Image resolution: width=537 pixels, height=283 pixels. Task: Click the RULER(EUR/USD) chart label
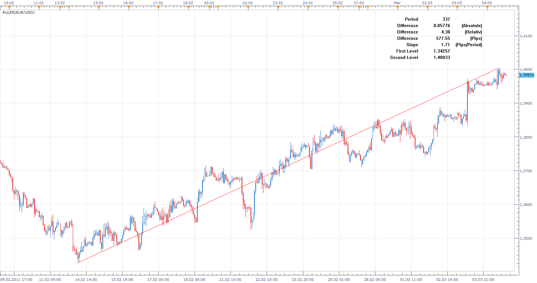click(x=19, y=12)
